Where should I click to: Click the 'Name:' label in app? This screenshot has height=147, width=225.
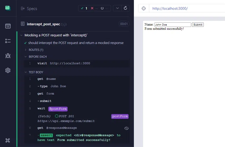(x=149, y=24)
